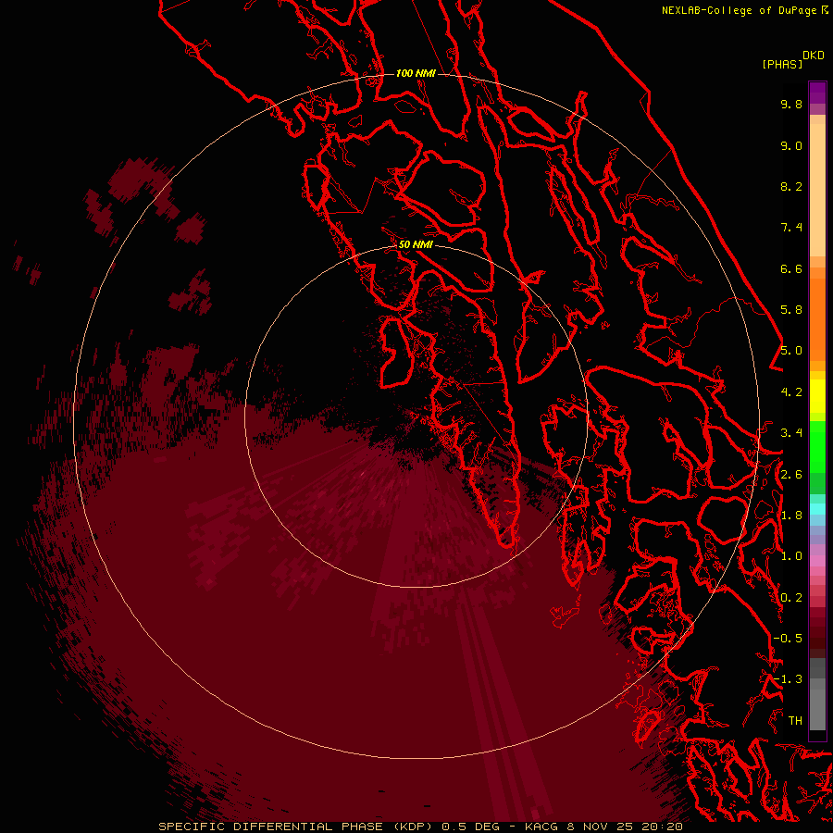Image resolution: width=833 pixels, height=833 pixels.
Task: Click the 8.2 legend value
Action: [x=791, y=186]
